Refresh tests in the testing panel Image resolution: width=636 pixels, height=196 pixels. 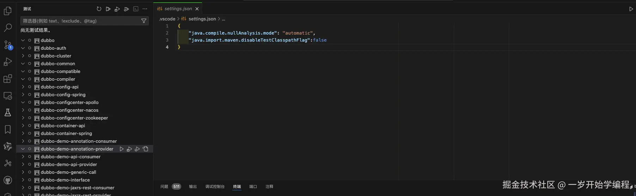99,9
